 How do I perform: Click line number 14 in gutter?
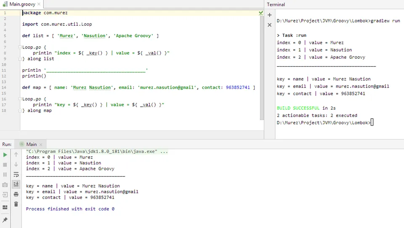(4, 87)
